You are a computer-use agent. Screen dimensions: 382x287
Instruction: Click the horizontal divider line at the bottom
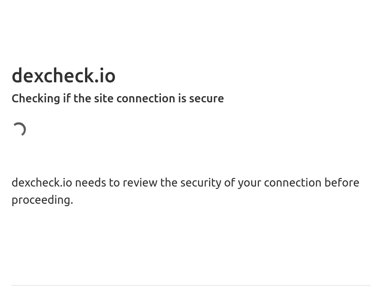191,285
